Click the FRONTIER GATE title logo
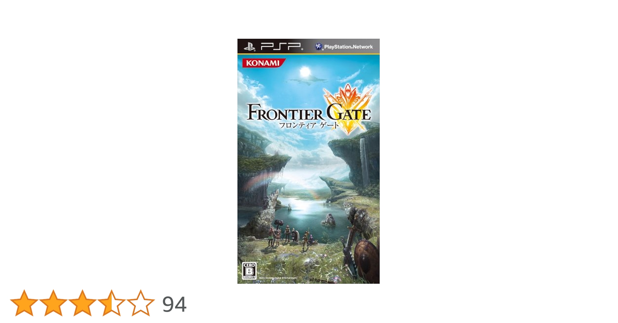The image size is (618, 323). [309, 112]
